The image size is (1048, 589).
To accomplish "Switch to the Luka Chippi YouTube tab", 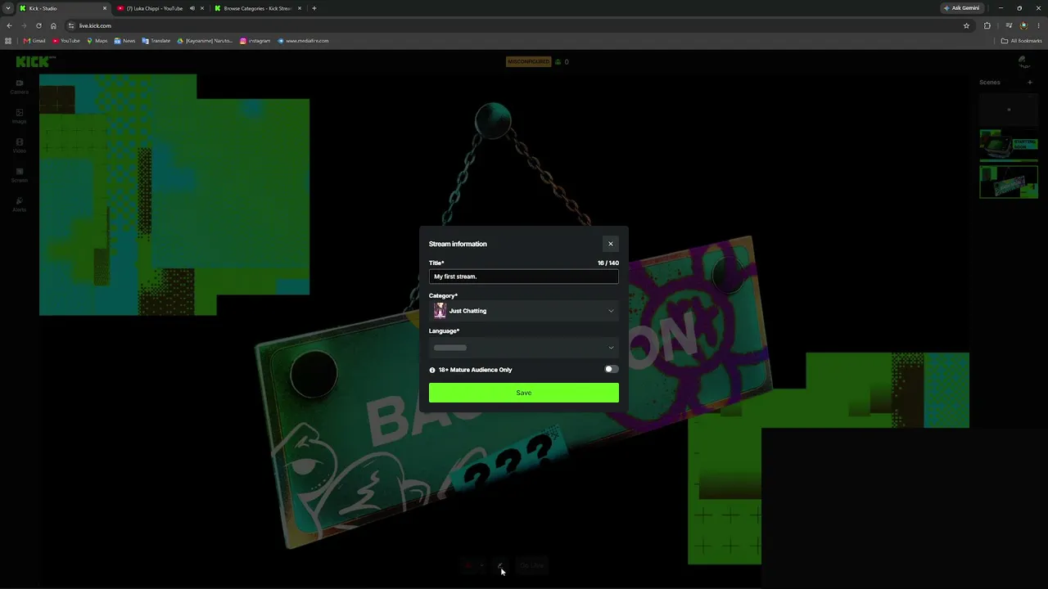I will tap(160, 8).
